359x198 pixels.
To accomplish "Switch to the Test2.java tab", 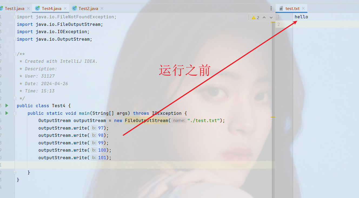I will 88,8.
